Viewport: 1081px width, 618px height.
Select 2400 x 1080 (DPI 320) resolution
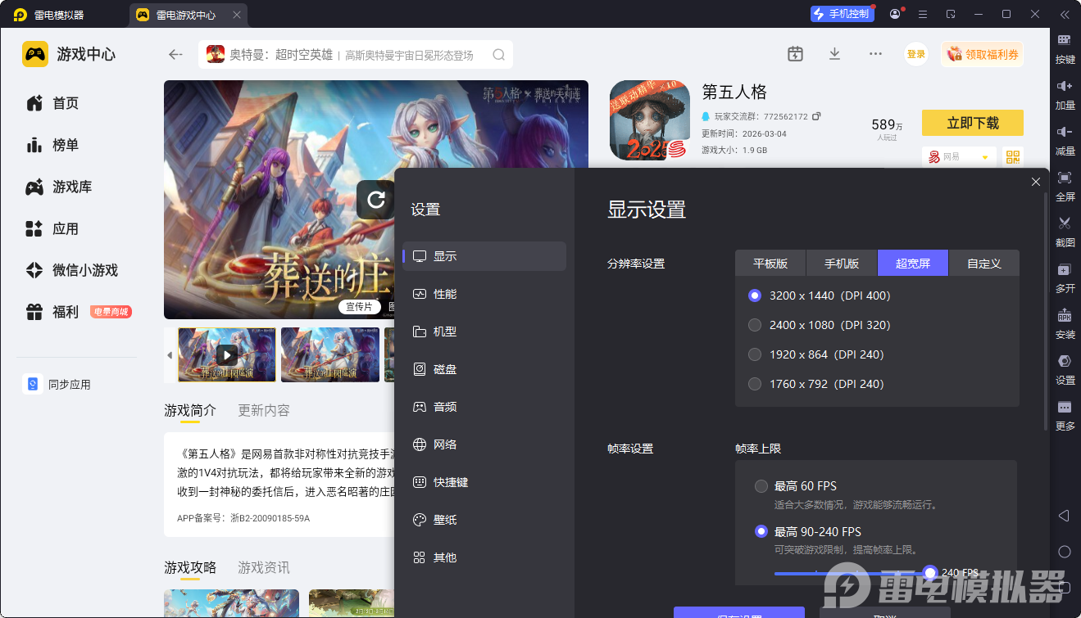click(x=755, y=325)
